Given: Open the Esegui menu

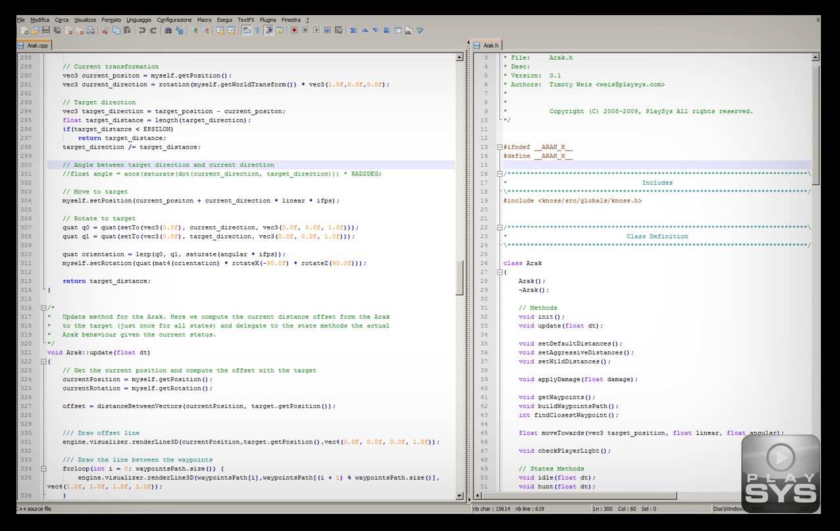Looking at the screenshot, I should tap(224, 20).
